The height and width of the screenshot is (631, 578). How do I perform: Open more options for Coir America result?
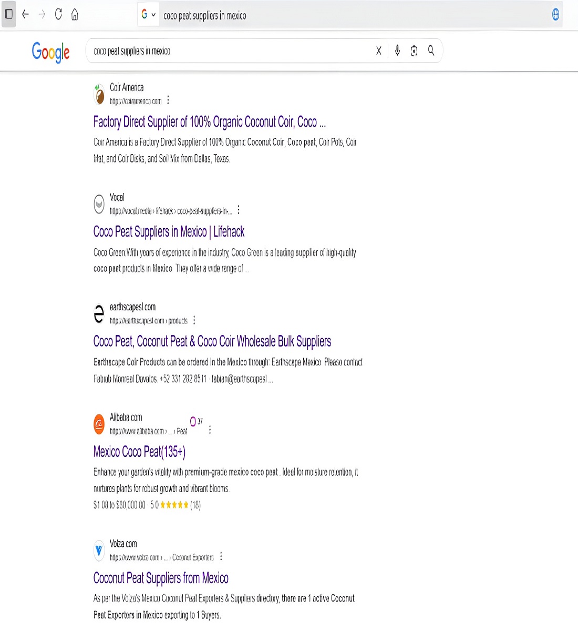pyautogui.click(x=168, y=100)
